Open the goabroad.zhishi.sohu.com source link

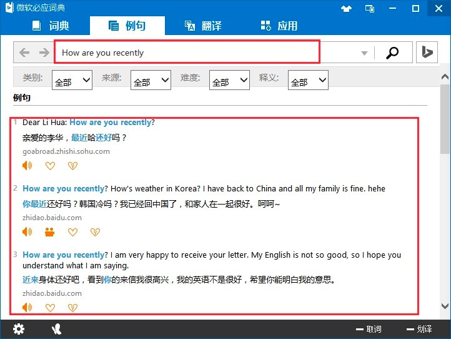coord(66,151)
